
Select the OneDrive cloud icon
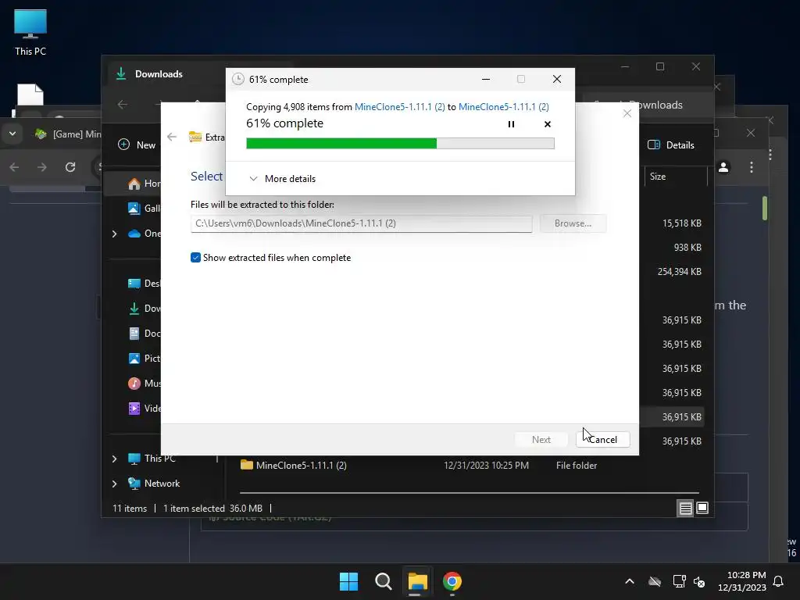pos(134,234)
